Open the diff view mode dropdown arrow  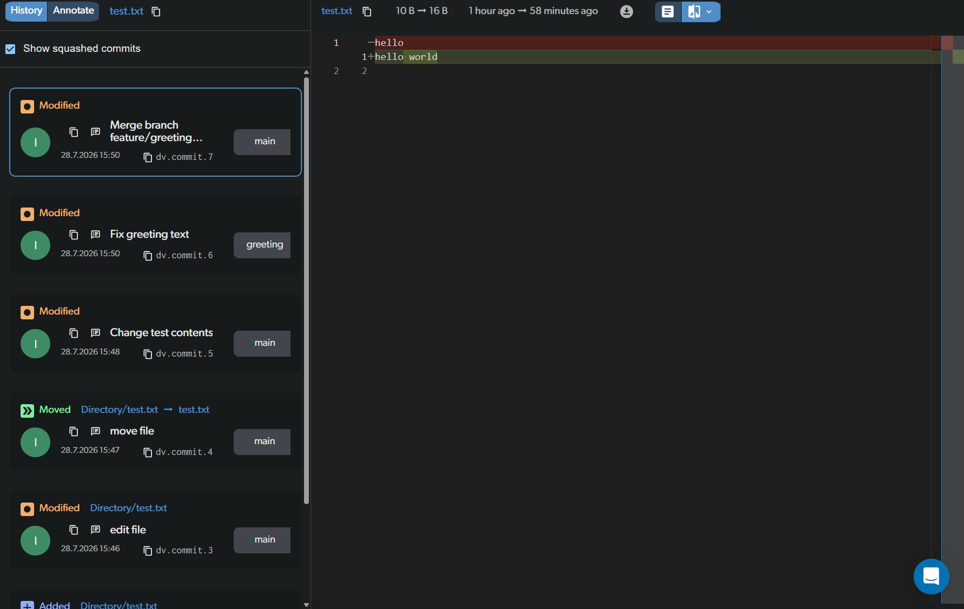[x=709, y=11]
